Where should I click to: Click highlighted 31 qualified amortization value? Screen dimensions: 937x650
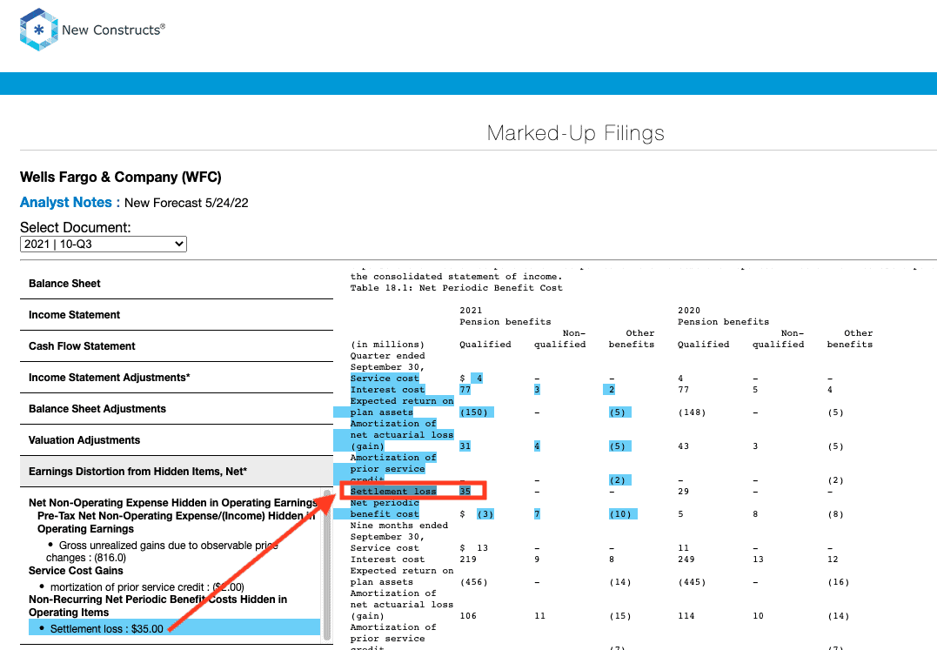click(465, 446)
